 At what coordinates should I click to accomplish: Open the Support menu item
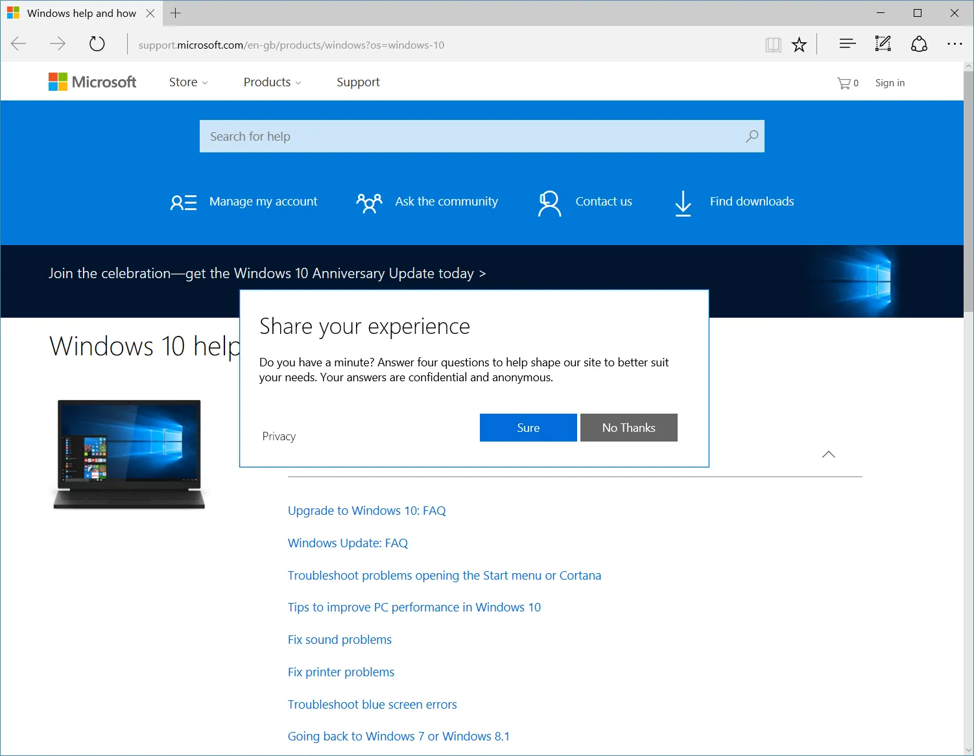(x=357, y=82)
